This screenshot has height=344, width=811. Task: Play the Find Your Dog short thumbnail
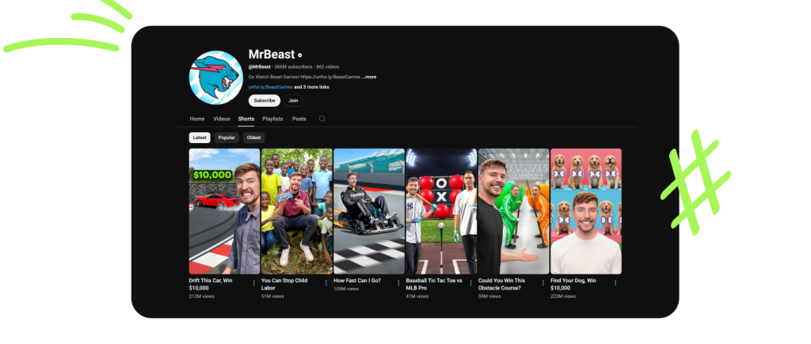coord(586,211)
